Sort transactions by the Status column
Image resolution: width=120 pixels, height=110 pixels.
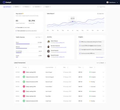pyautogui.click(x=94, y=67)
